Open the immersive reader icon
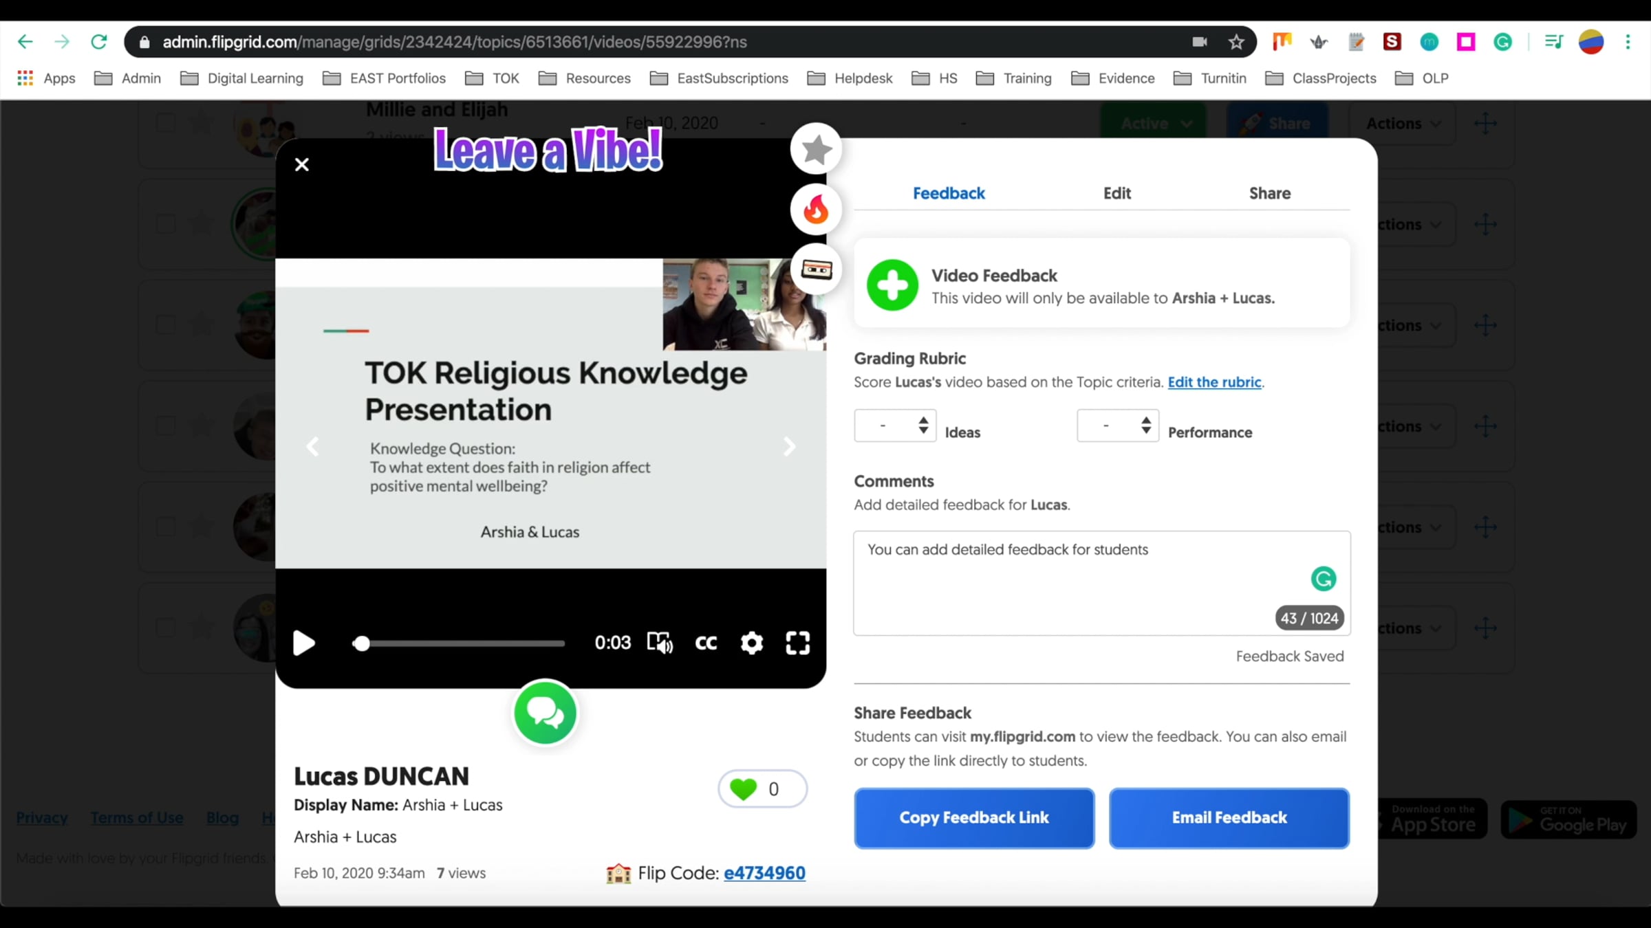The width and height of the screenshot is (1651, 928). coord(660,643)
